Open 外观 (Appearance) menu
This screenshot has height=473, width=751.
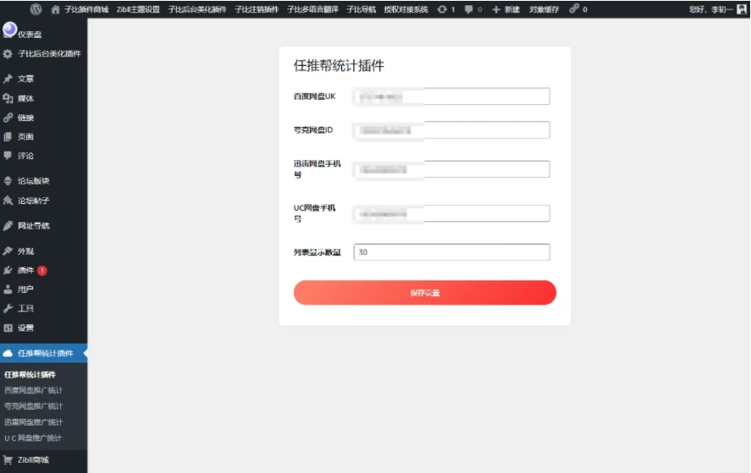point(25,251)
